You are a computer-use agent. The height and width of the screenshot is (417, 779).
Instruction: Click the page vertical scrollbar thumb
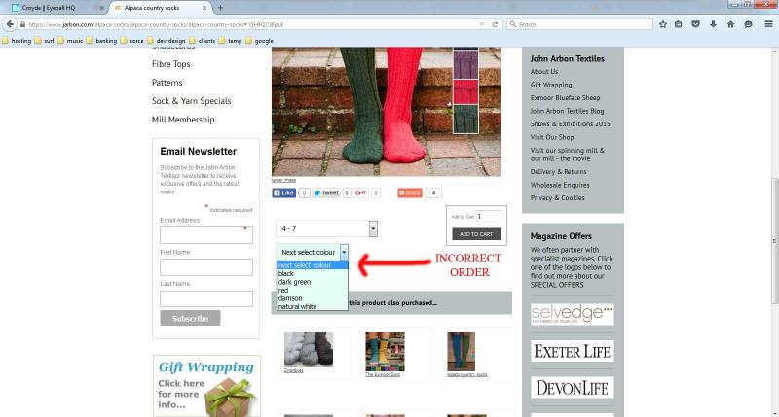[x=774, y=240]
